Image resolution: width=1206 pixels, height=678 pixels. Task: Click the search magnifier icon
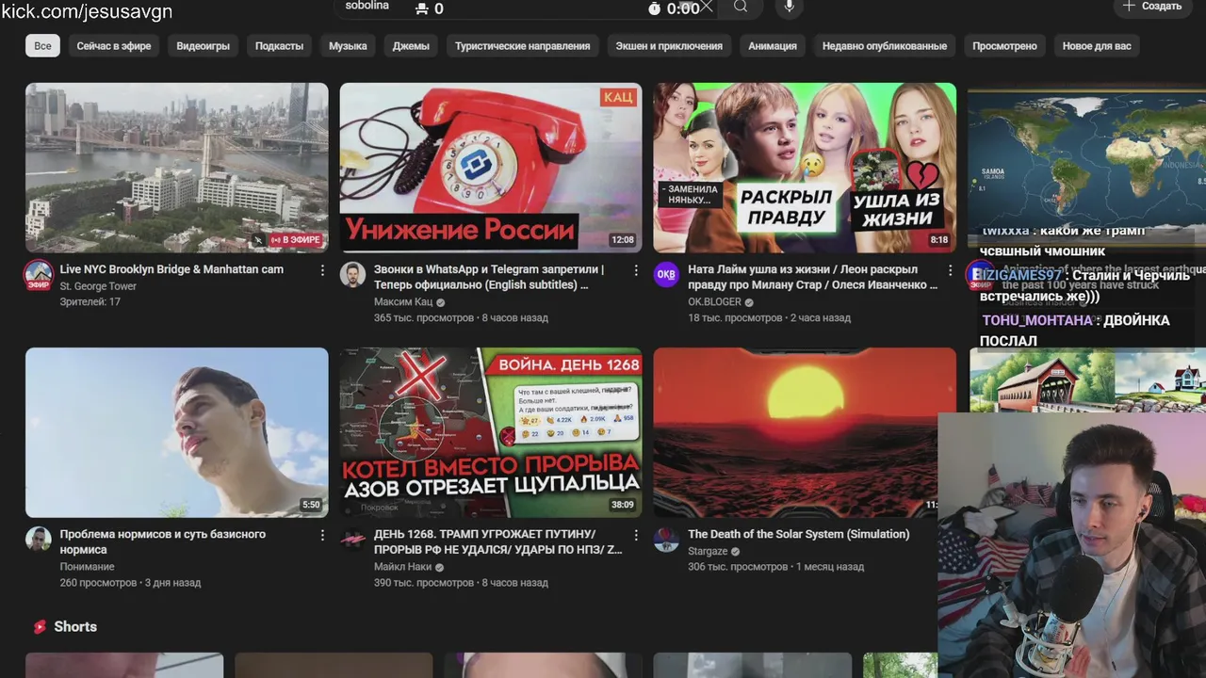tap(741, 8)
